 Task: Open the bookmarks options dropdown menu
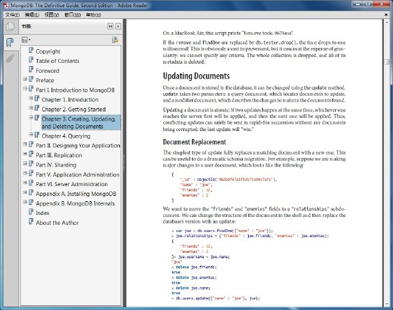(26, 40)
